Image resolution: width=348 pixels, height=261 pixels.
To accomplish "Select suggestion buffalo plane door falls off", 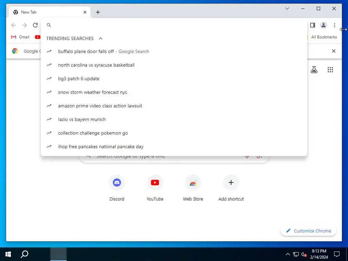I will [x=174, y=52].
